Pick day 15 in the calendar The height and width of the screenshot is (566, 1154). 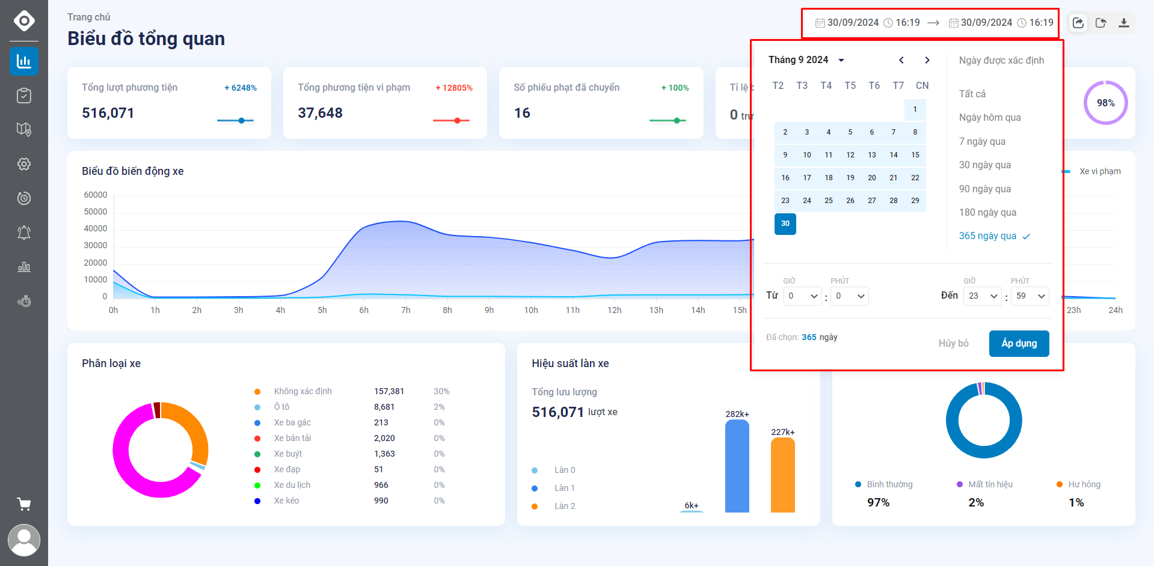[x=915, y=155]
